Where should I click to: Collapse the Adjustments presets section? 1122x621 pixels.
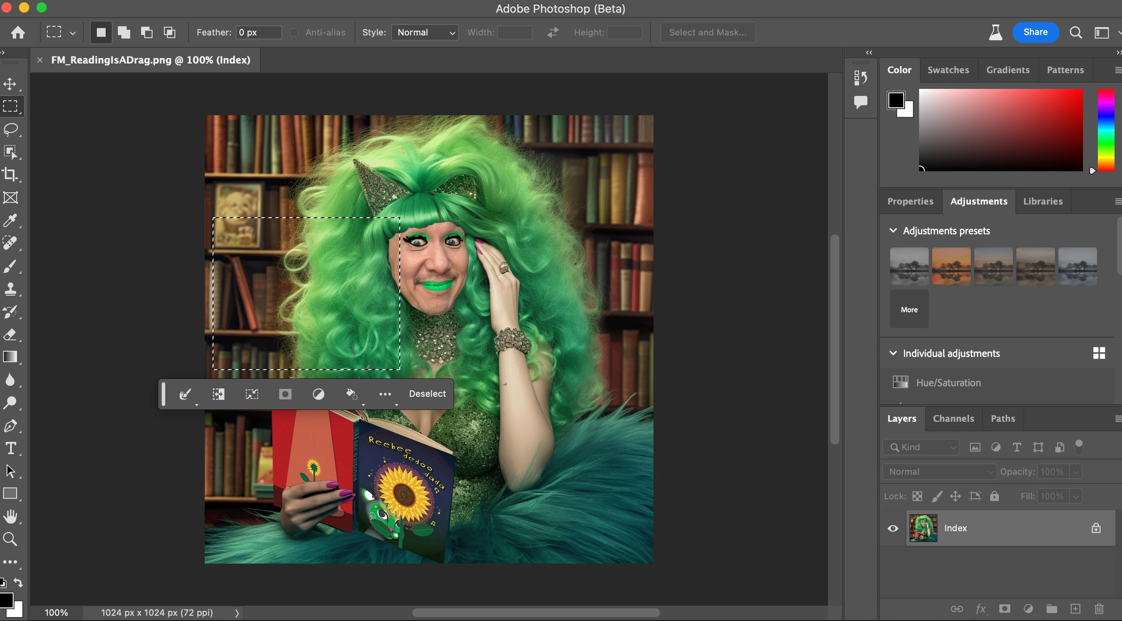click(x=893, y=230)
